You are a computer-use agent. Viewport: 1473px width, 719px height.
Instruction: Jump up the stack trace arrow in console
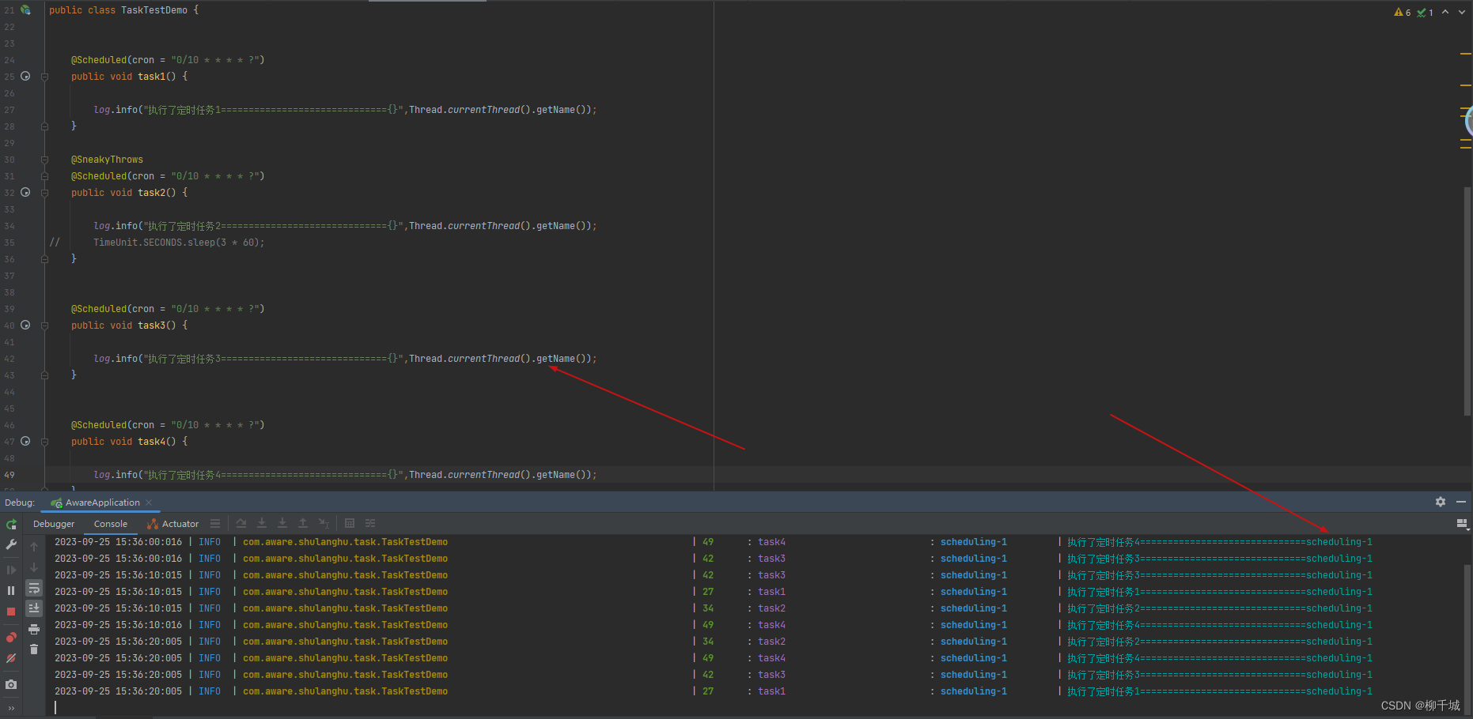tap(34, 547)
